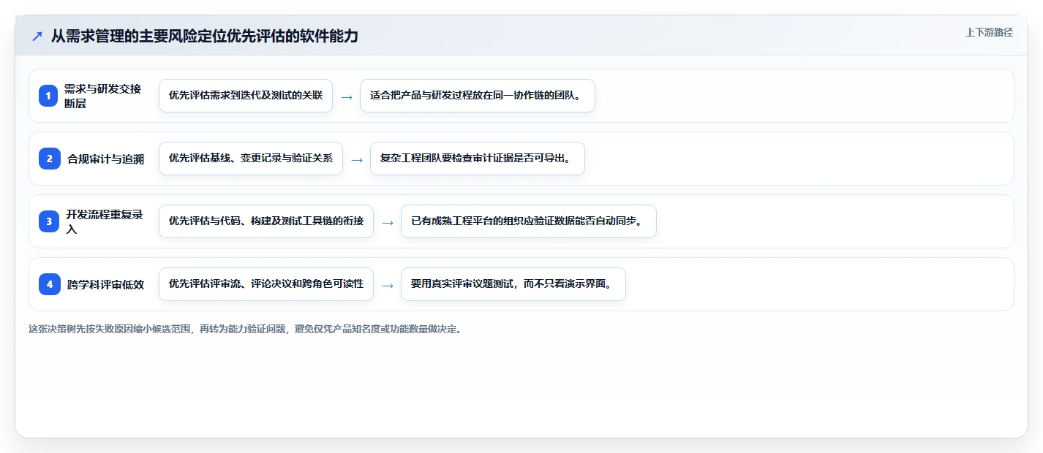The height and width of the screenshot is (453, 1043).
Task: Open the box 已有成熟工程平台的组织应验证数据能否自动同步。
Action: click(x=529, y=221)
